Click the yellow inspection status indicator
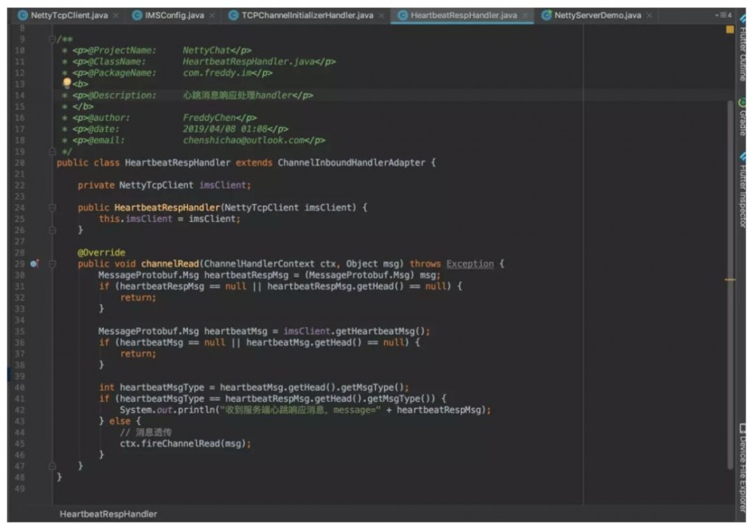Image resolution: width=753 pixels, height=530 pixels. [730, 29]
